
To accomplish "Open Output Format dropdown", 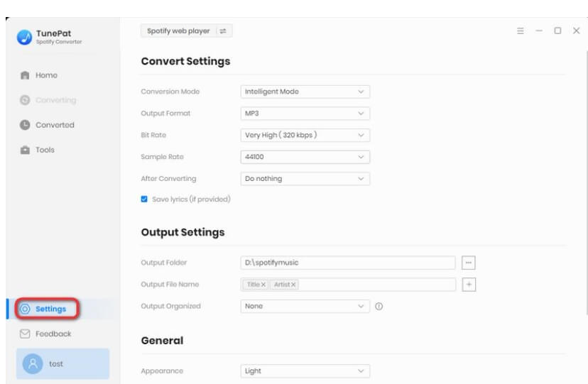I will (305, 113).
